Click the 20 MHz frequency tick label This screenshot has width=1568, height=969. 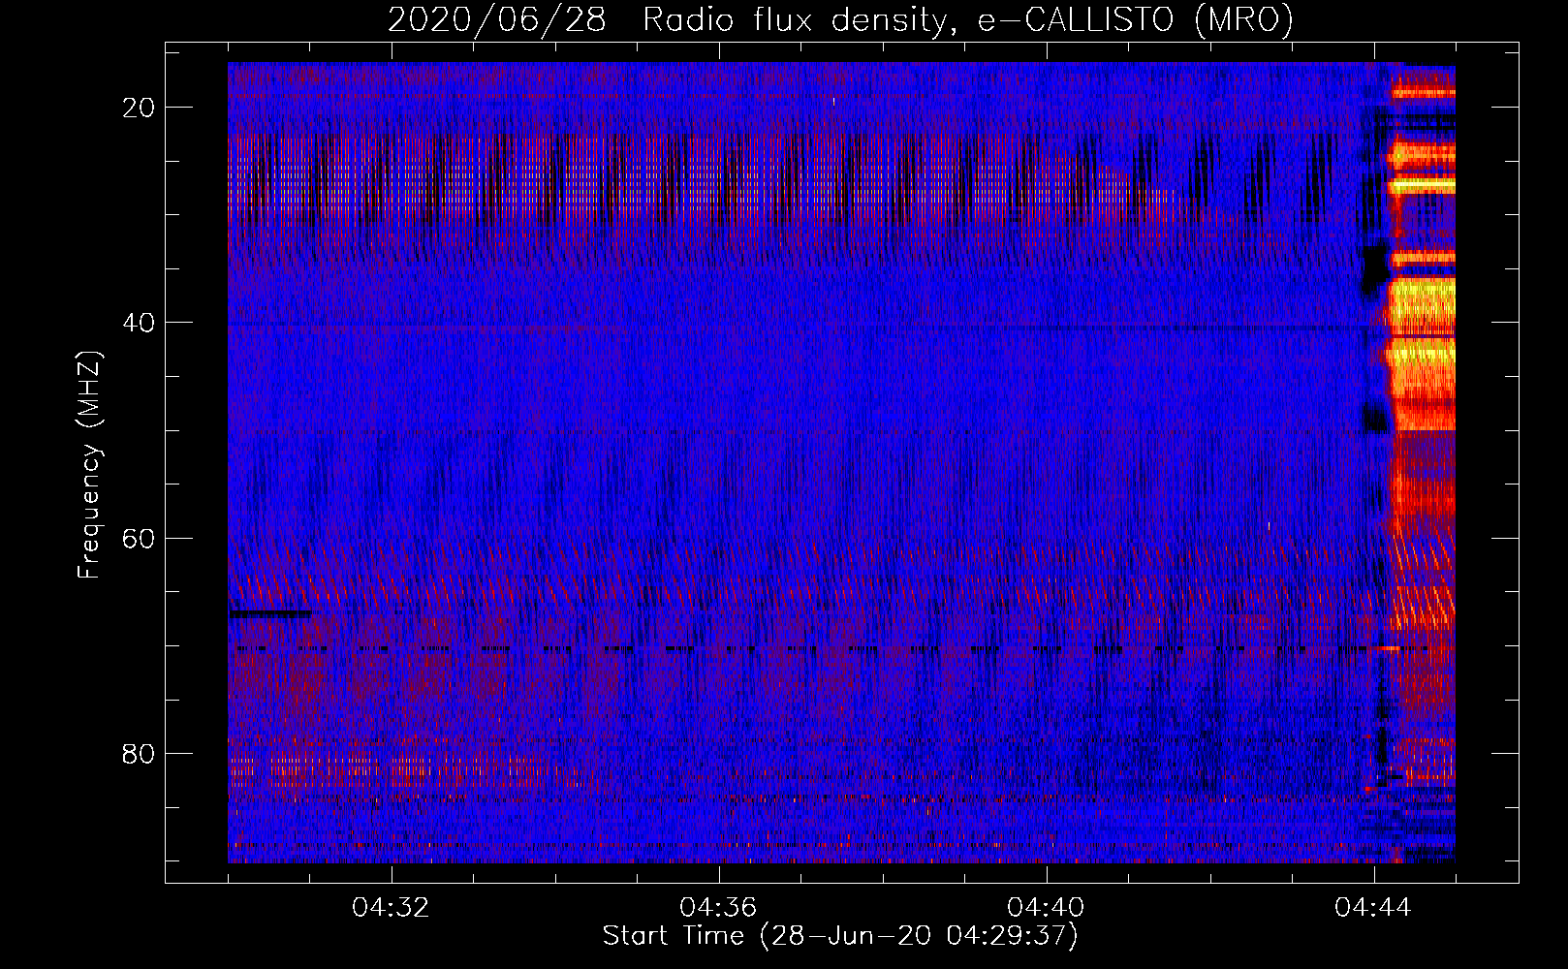[139, 108]
